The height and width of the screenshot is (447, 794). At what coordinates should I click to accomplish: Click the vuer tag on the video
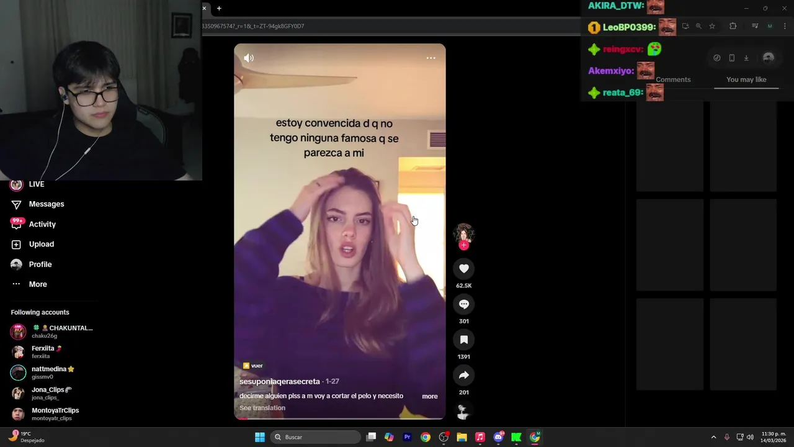point(252,366)
